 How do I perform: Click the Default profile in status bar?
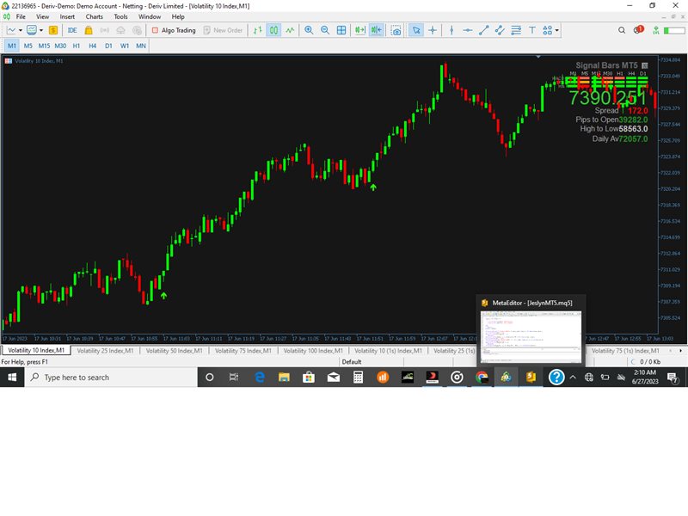[352, 362]
